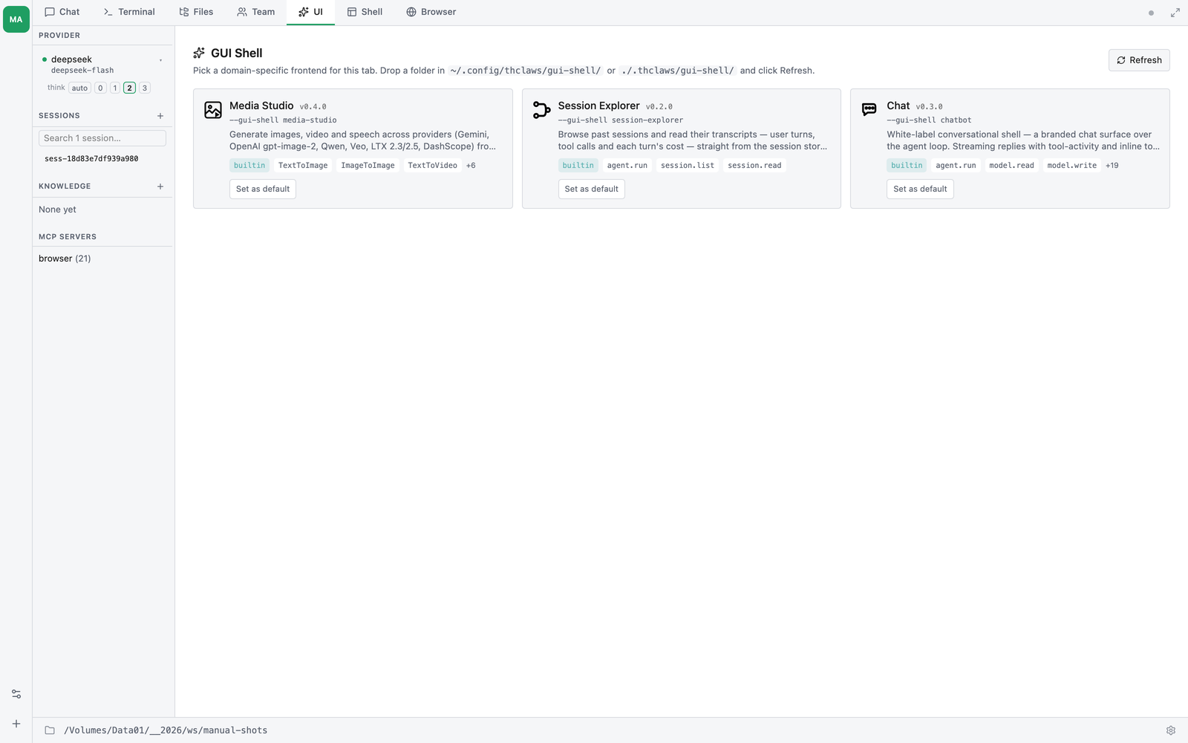Click the status dot near top-right corner
This screenshot has width=1188, height=743.
click(x=1151, y=13)
